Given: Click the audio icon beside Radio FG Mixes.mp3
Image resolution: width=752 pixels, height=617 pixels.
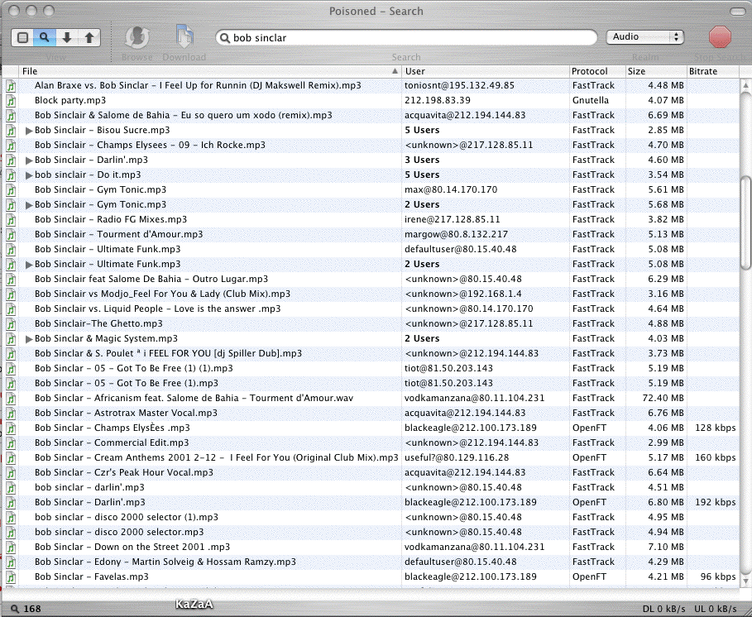Looking at the screenshot, I should pos(11,219).
